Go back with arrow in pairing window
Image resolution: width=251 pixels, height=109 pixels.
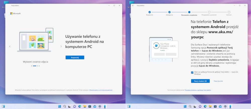(133, 5)
